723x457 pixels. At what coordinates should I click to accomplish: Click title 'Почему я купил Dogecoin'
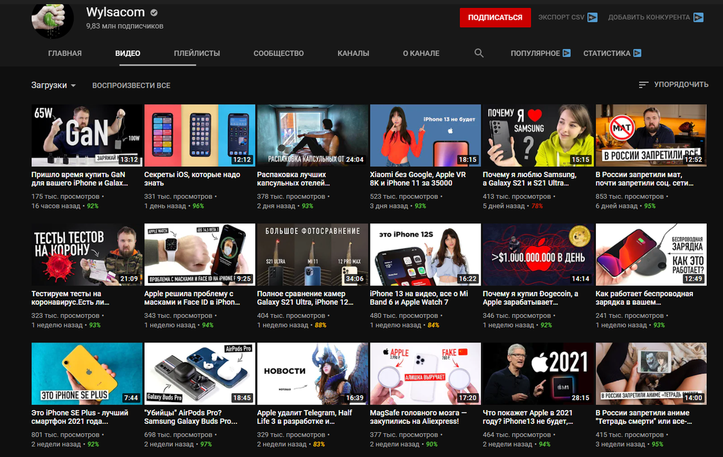click(530, 298)
